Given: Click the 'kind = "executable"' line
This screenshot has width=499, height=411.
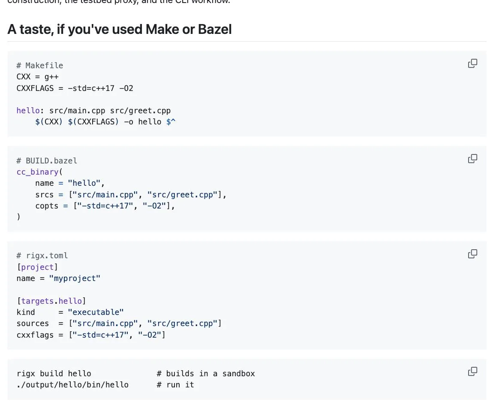Looking at the screenshot, I should coord(70,312).
